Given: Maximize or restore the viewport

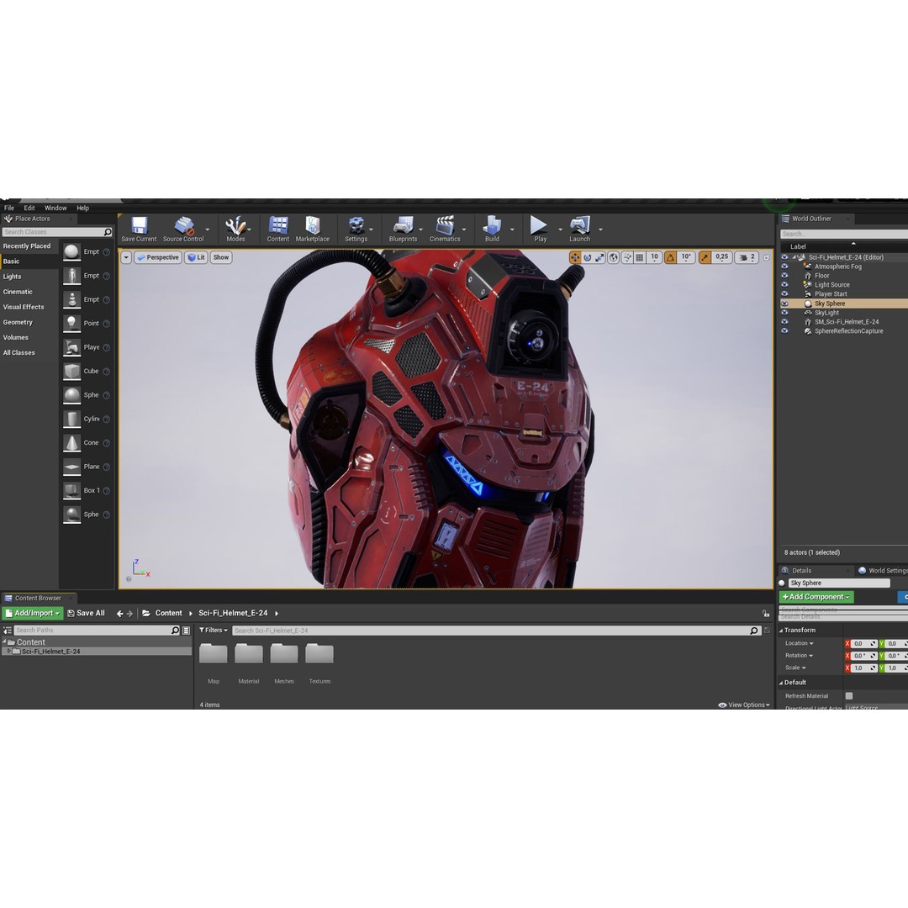Looking at the screenshot, I should click(x=766, y=258).
